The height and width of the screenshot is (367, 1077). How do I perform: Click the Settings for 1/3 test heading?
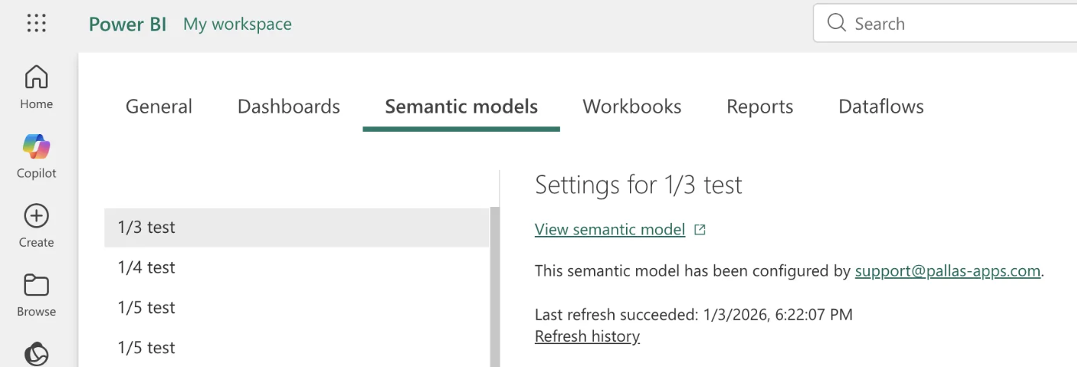(x=638, y=185)
